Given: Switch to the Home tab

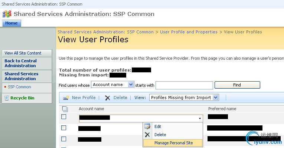Looking at the screenshot, I should (x=12, y=23).
